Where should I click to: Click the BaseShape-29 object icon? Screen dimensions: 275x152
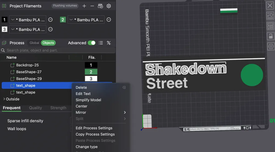(12, 79)
